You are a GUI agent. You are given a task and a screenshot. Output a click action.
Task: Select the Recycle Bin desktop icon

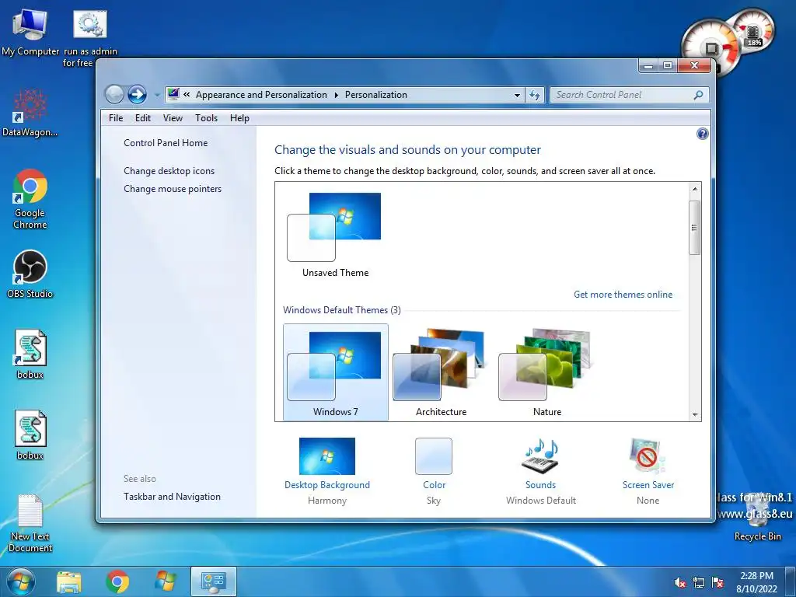[757, 515]
